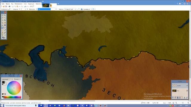Screen dimensions: 191x107
Task: Open the Windows Start button
Action: (2, 106)
